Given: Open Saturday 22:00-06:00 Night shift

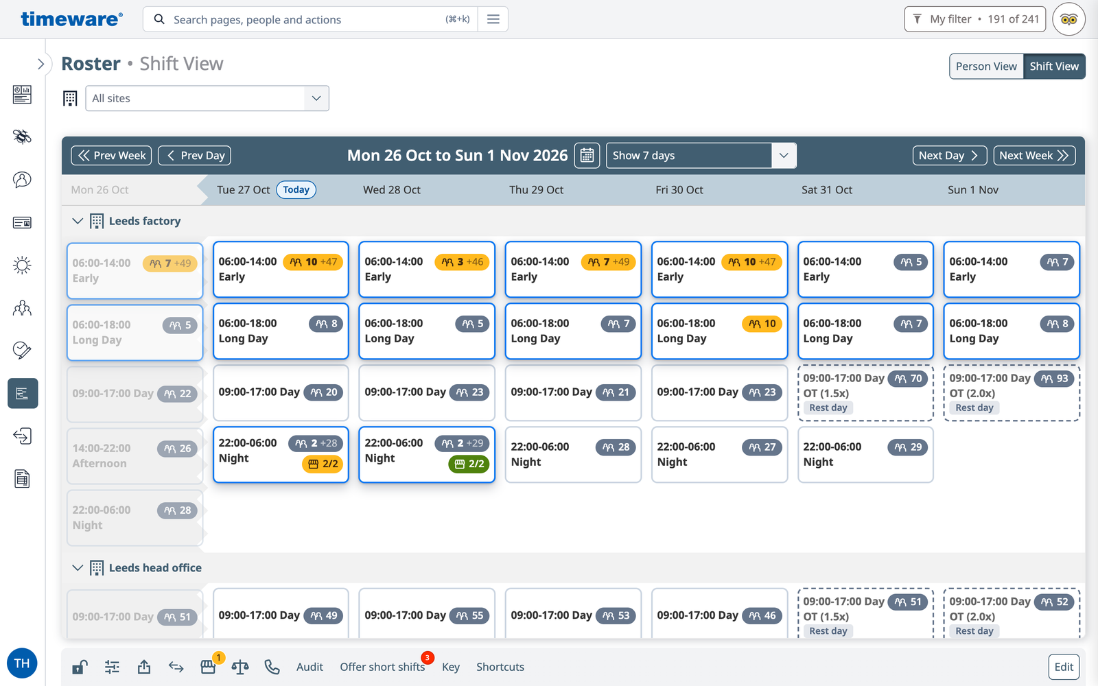Looking at the screenshot, I should pyautogui.click(x=865, y=455).
